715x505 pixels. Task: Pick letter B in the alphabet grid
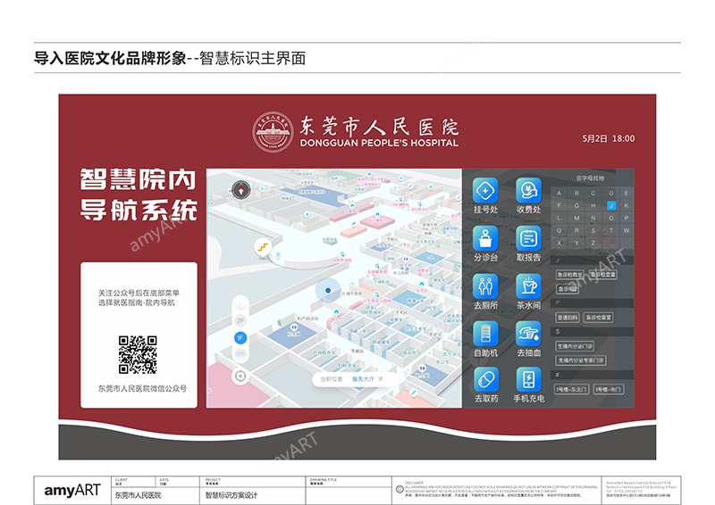[x=576, y=193]
